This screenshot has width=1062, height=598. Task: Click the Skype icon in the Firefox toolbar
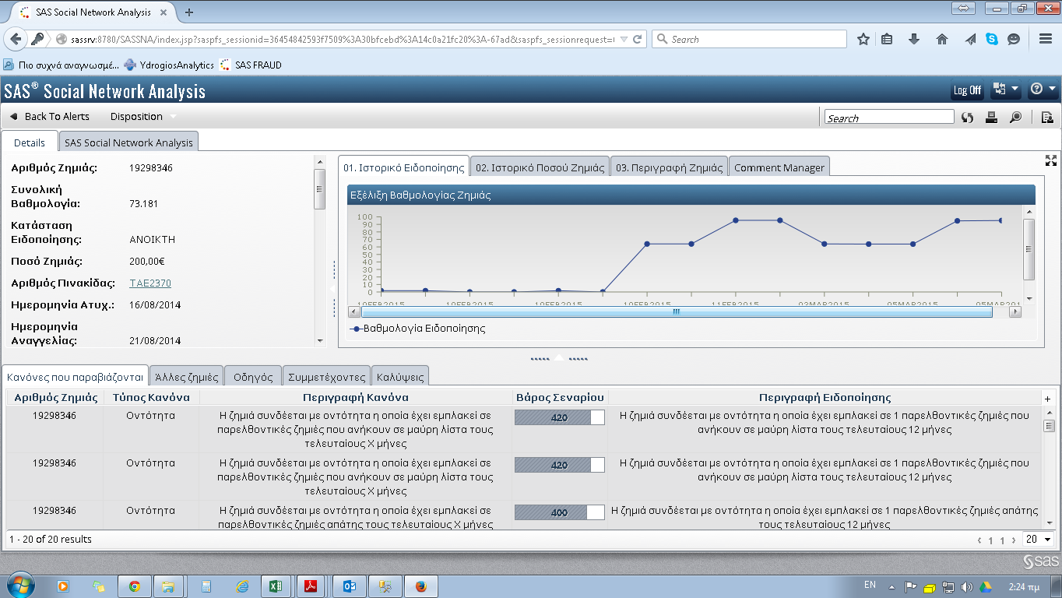click(991, 39)
